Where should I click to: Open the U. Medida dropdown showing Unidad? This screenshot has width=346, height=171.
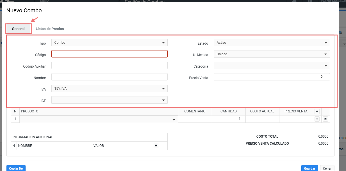point(272,54)
